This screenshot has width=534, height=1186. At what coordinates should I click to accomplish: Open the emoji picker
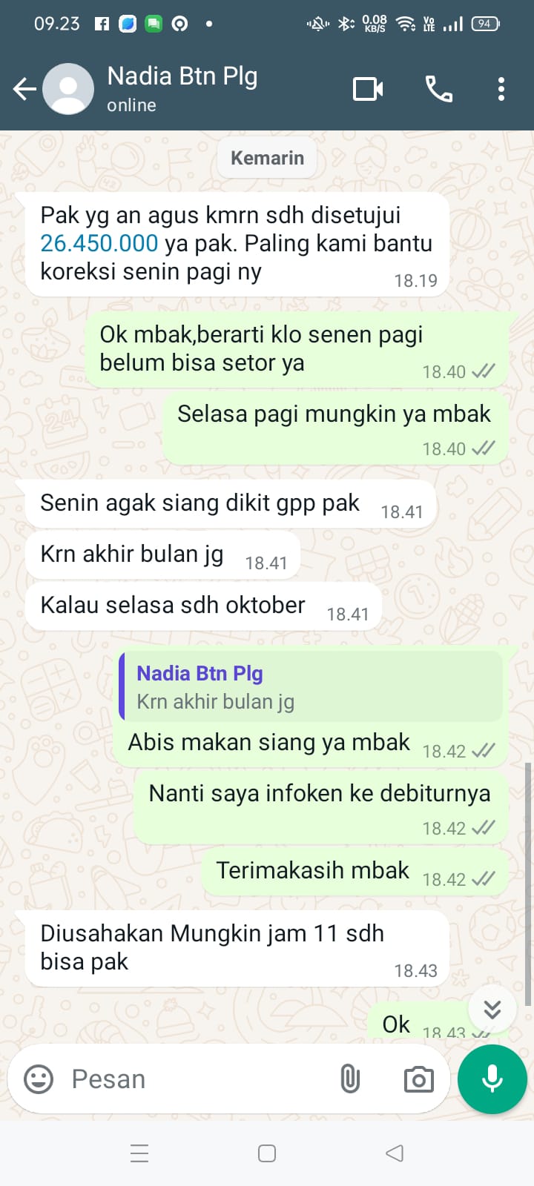point(39,1079)
